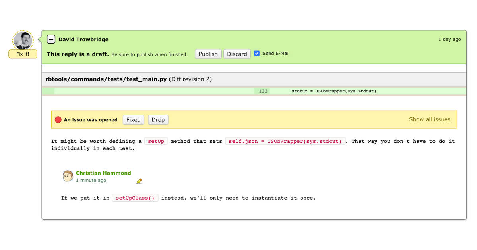477x250 pixels.
Task: Discard the draft reply
Action: click(x=237, y=54)
